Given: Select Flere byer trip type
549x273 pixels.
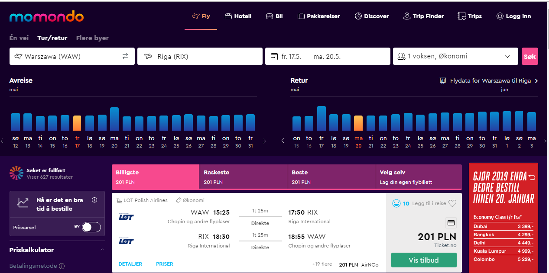Looking at the screenshot, I should 92,38.
